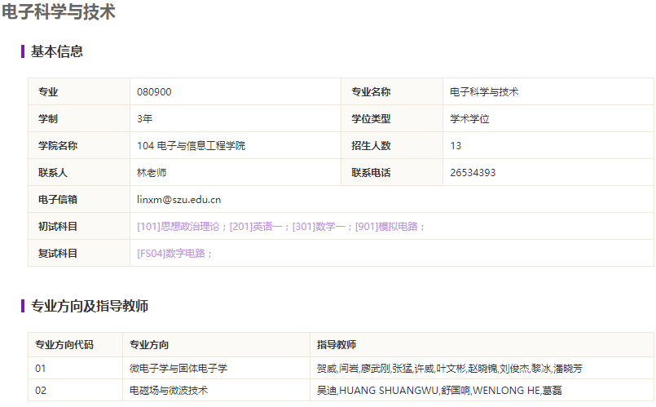
Task: Click the 专业 label cell
Action: click(79, 91)
